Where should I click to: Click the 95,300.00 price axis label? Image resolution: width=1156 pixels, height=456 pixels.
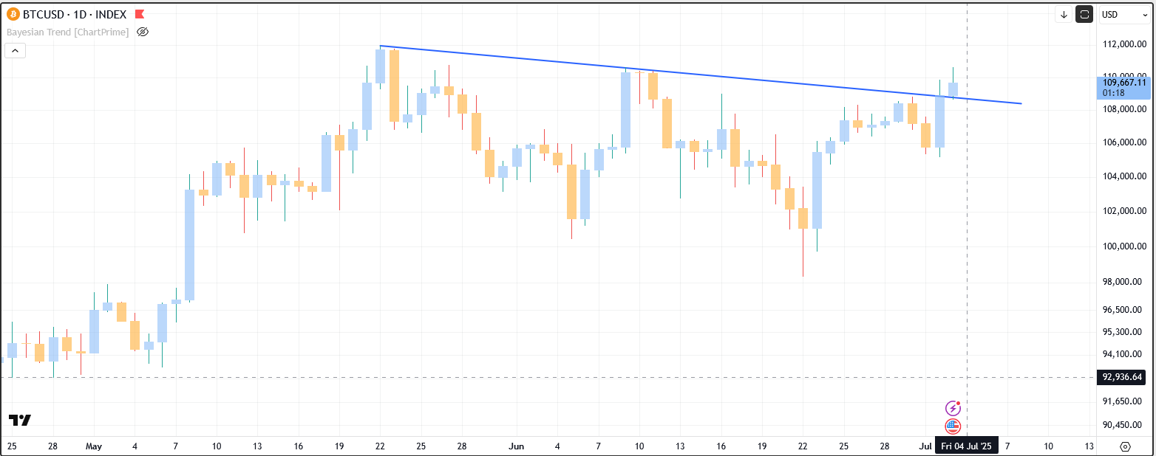(x=1124, y=331)
